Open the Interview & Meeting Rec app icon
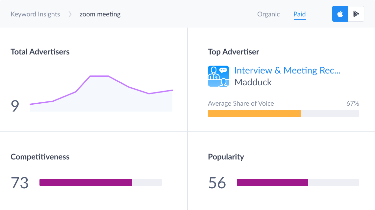 [x=218, y=76]
